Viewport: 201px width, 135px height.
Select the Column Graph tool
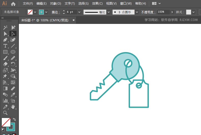point(5,101)
